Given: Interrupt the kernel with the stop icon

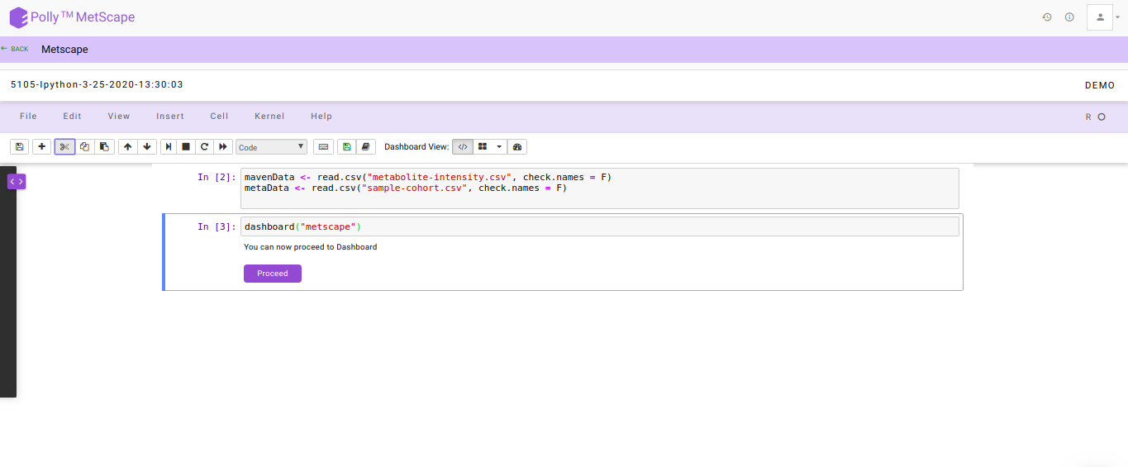Looking at the screenshot, I should click(x=186, y=146).
